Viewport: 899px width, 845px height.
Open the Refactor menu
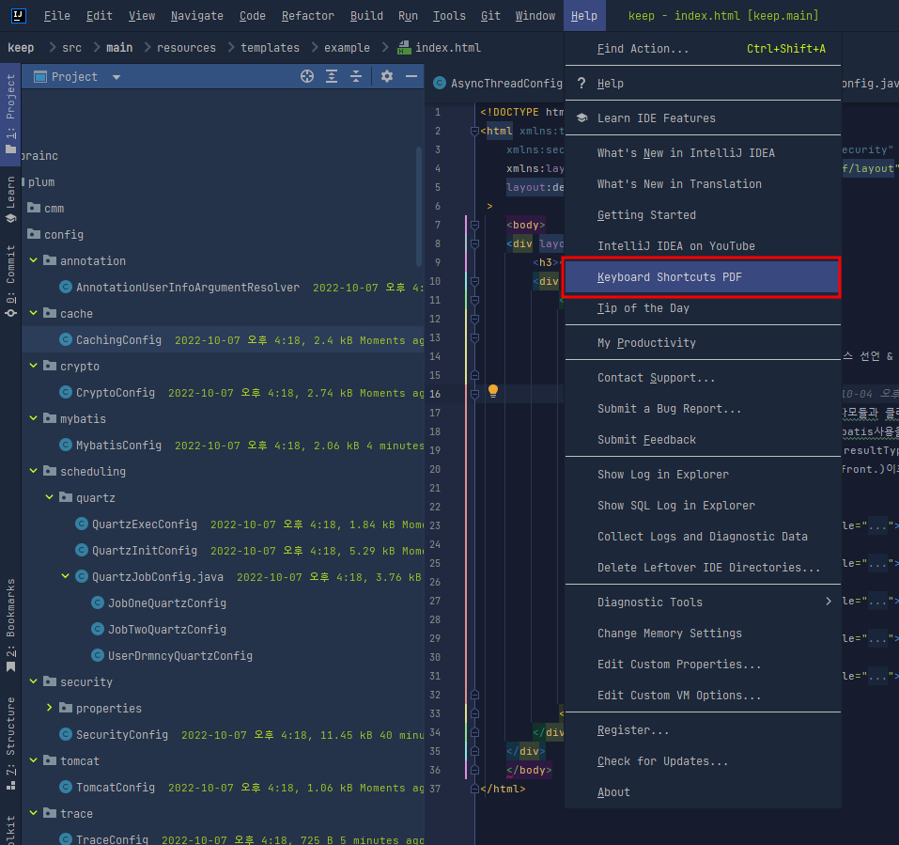[307, 15]
